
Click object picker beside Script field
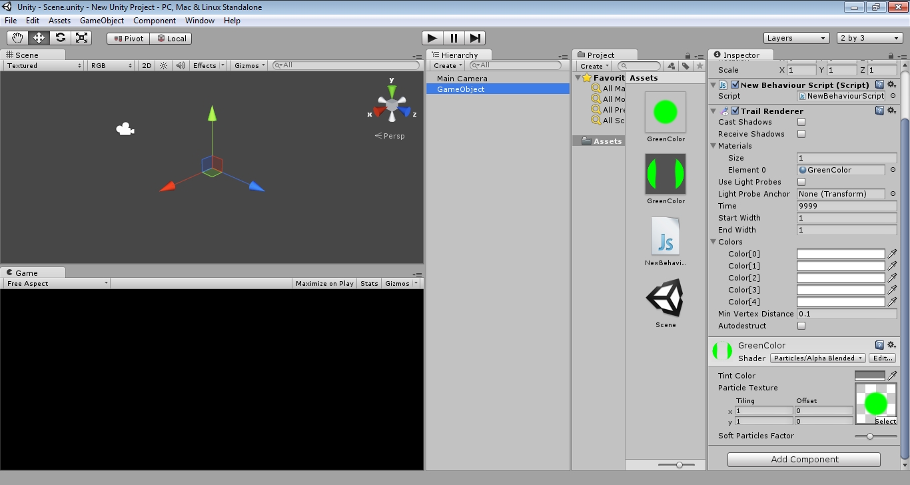point(893,96)
